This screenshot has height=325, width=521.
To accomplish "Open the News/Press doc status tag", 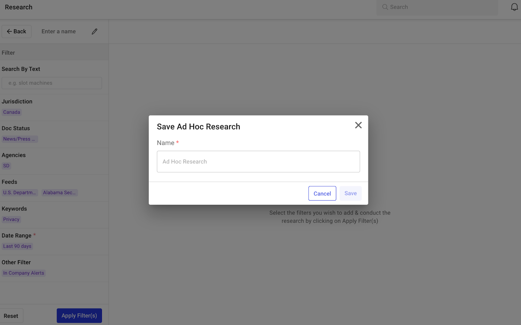I will point(19,139).
